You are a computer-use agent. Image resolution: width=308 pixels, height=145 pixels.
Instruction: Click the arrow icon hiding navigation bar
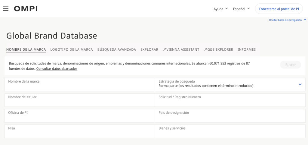[305, 20]
